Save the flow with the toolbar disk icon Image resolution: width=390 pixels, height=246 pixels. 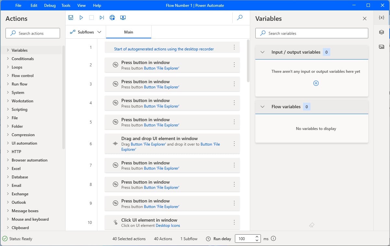coord(71,18)
